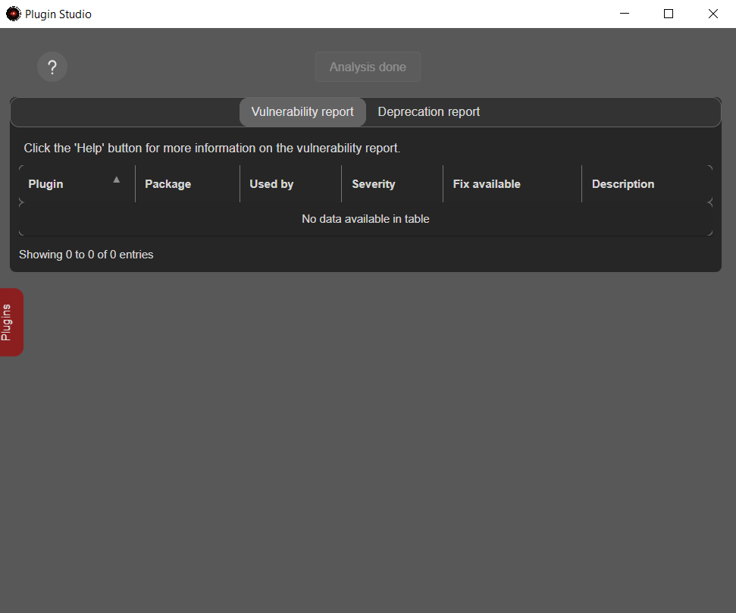This screenshot has height=613, width=736.
Task: Expand the red Plugins side panel
Action: click(11, 322)
